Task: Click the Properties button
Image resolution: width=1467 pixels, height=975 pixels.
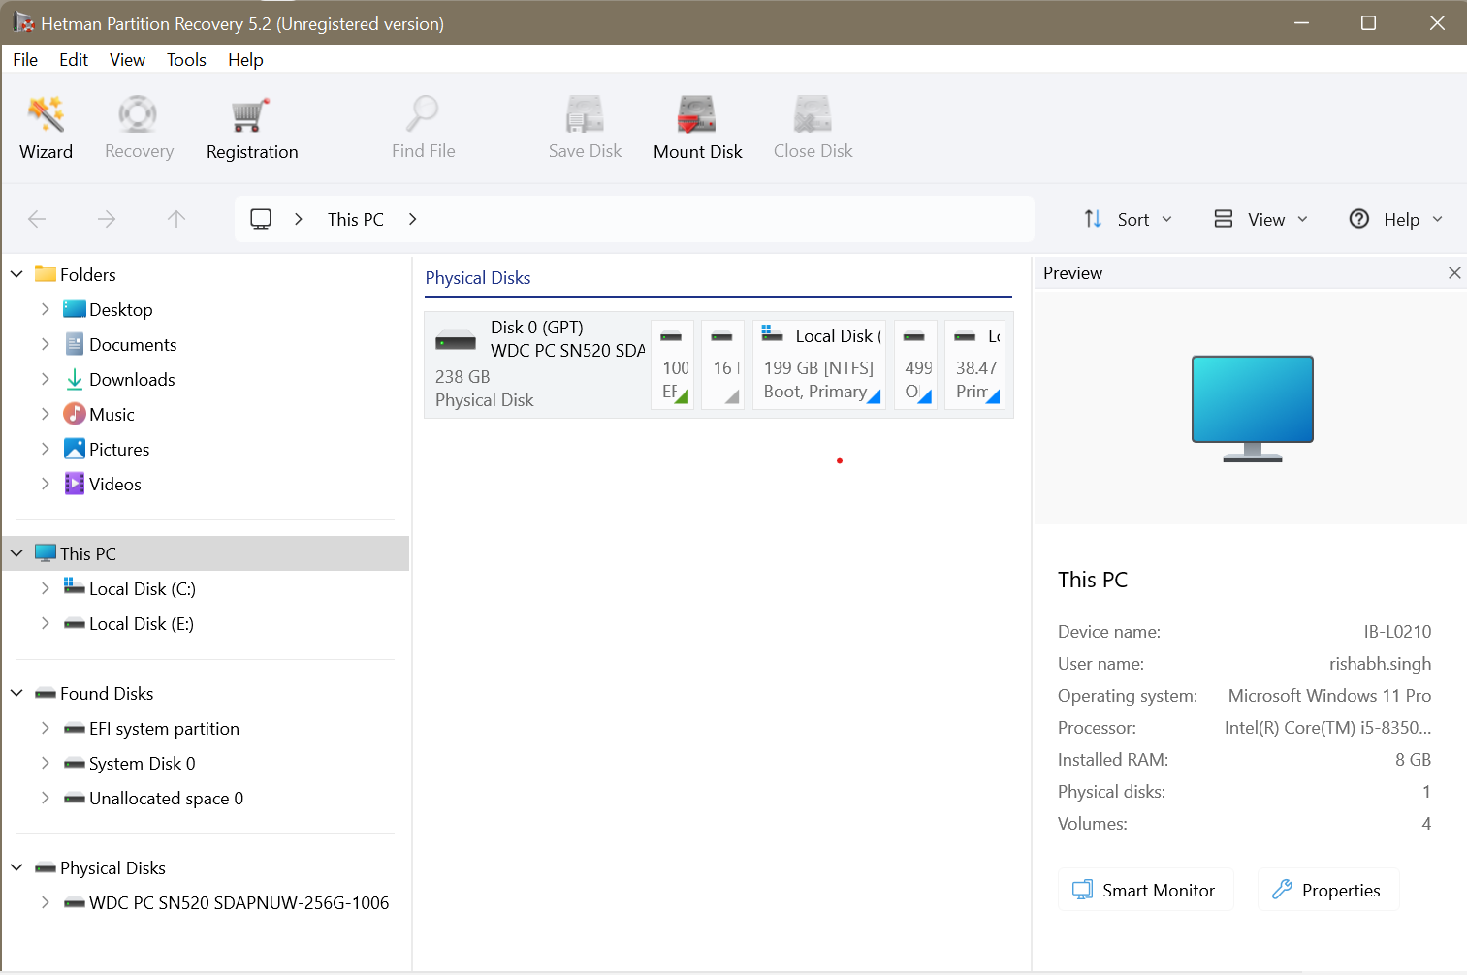Action: pos(1327,889)
